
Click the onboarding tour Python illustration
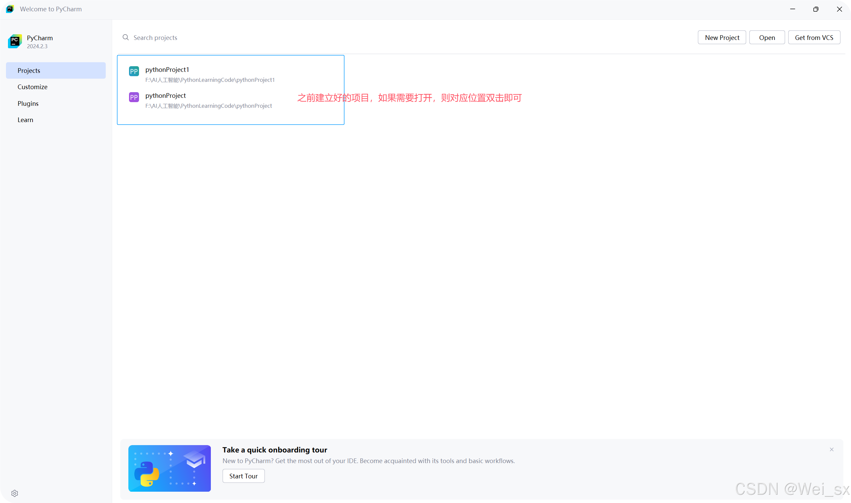click(169, 468)
